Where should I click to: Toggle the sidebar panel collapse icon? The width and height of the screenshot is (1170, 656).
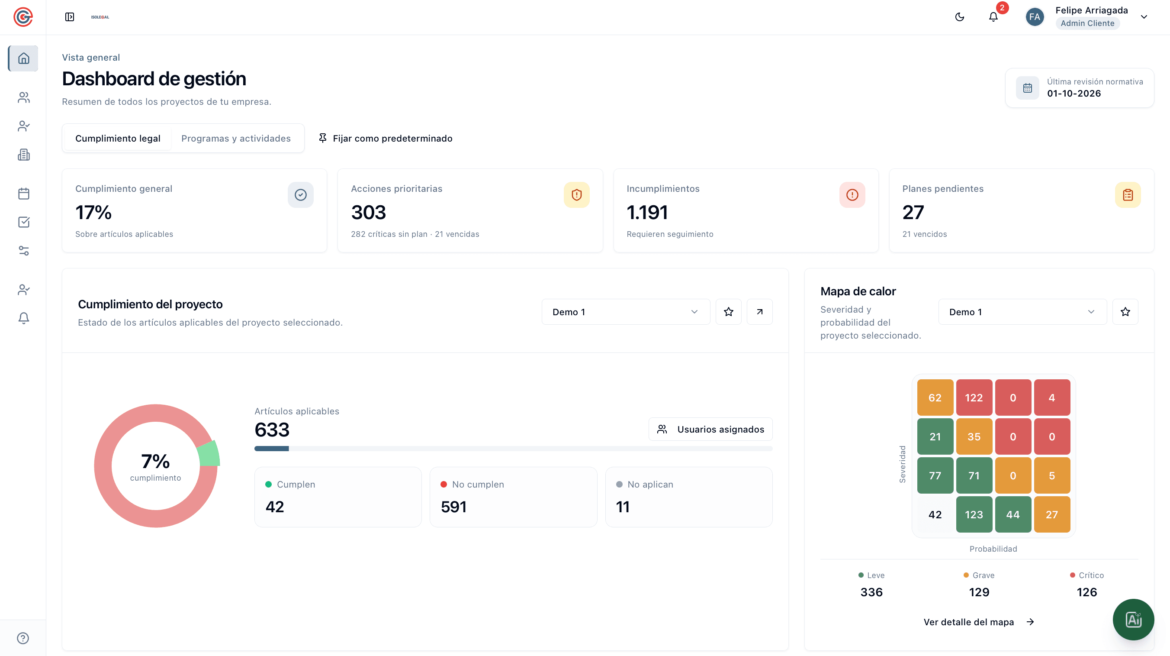(70, 17)
